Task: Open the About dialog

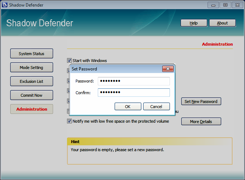Action: [222, 23]
